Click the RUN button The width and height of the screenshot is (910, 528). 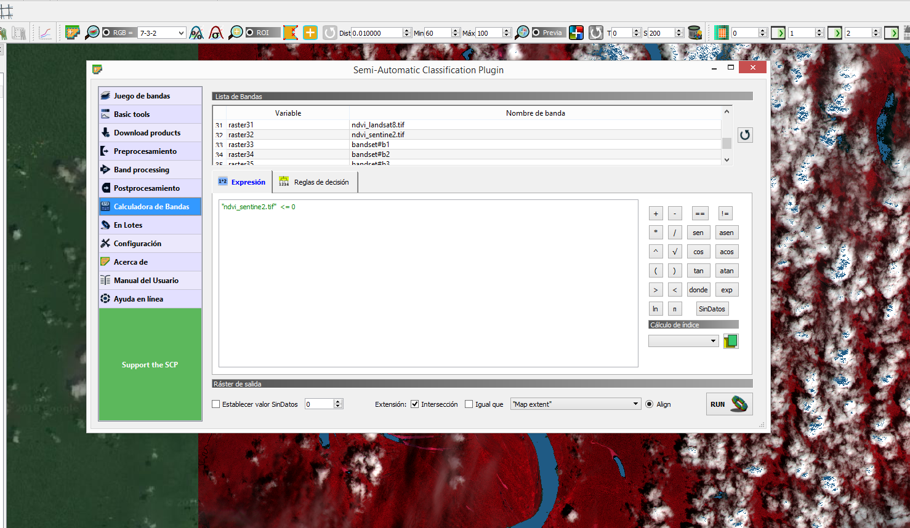(729, 404)
